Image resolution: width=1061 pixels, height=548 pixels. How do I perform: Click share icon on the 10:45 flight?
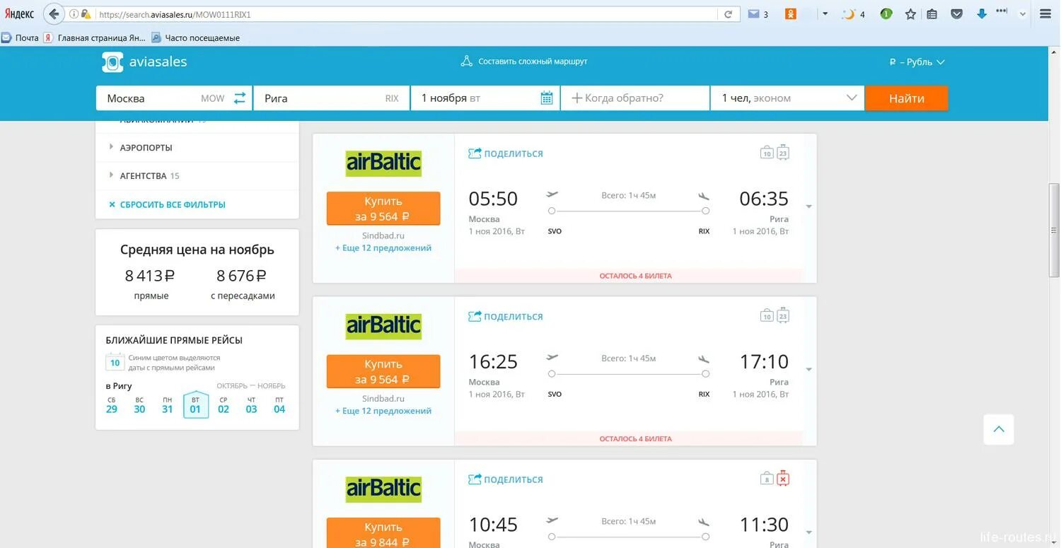[475, 479]
